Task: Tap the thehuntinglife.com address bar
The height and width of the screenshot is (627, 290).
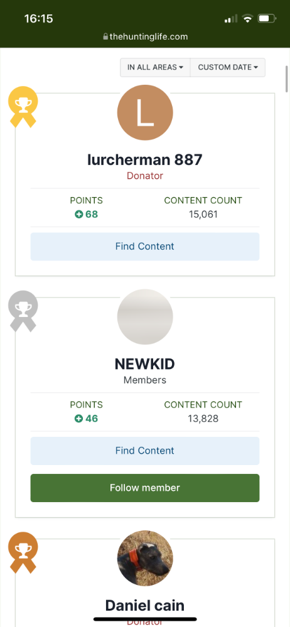Action: 145,37
